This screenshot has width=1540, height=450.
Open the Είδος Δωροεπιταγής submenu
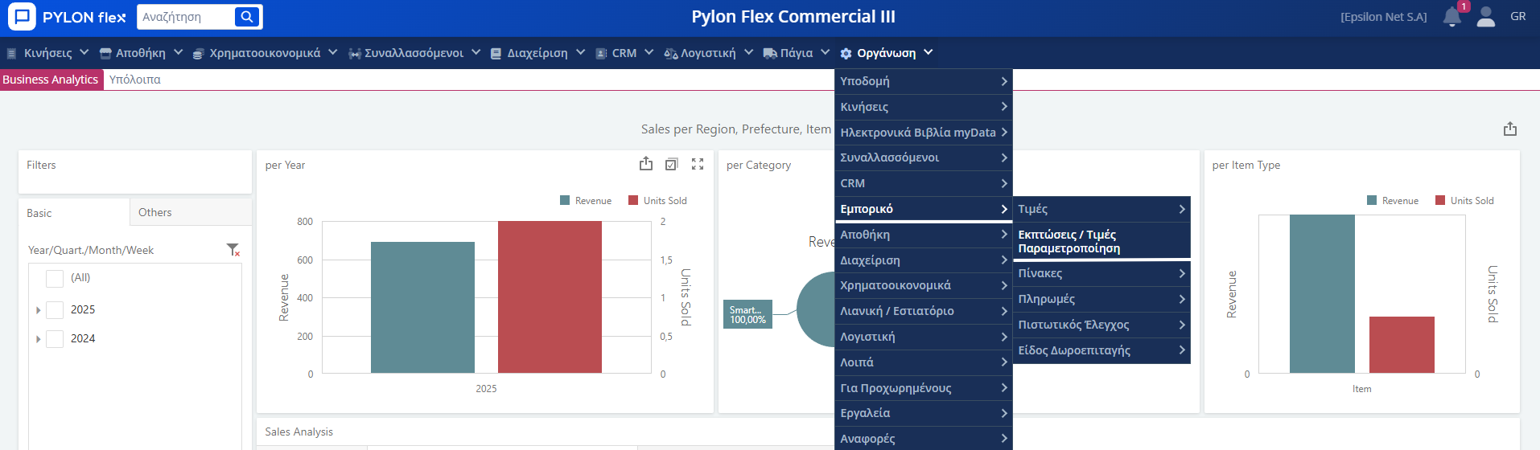[x=1101, y=350]
